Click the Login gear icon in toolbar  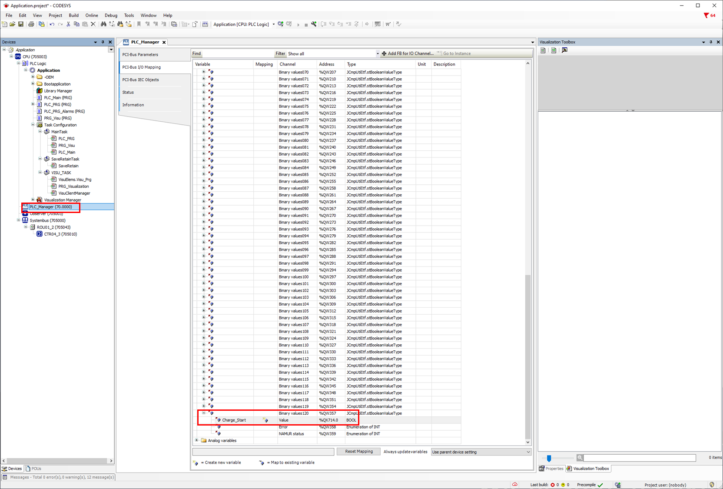(x=281, y=24)
